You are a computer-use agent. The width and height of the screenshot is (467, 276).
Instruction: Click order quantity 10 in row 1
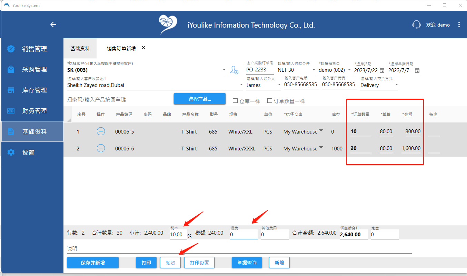[x=361, y=131]
